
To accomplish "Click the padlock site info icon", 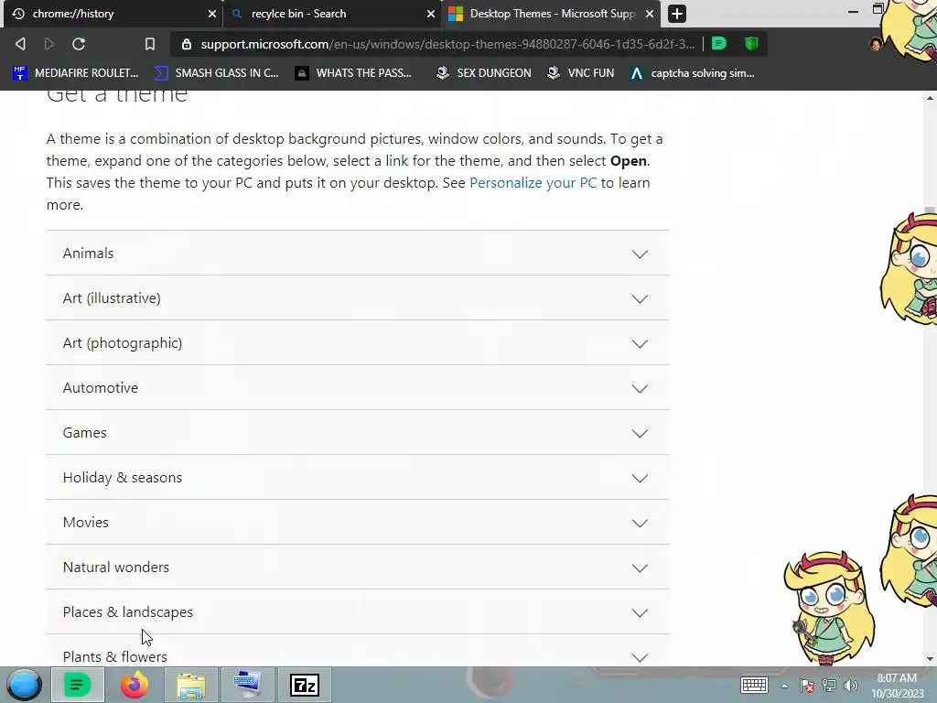I will [187, 44].
